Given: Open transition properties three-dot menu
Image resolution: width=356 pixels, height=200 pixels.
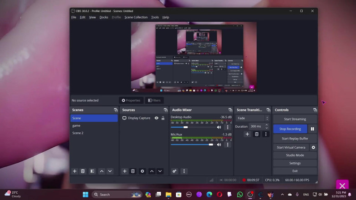Looking at the screenshot, I should point(266,134).
